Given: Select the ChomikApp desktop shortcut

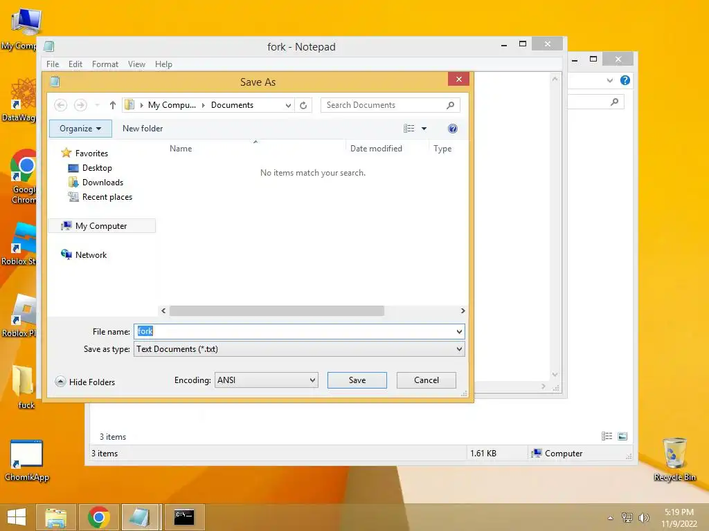Looking at the screenshot, I should pos(27,460).
